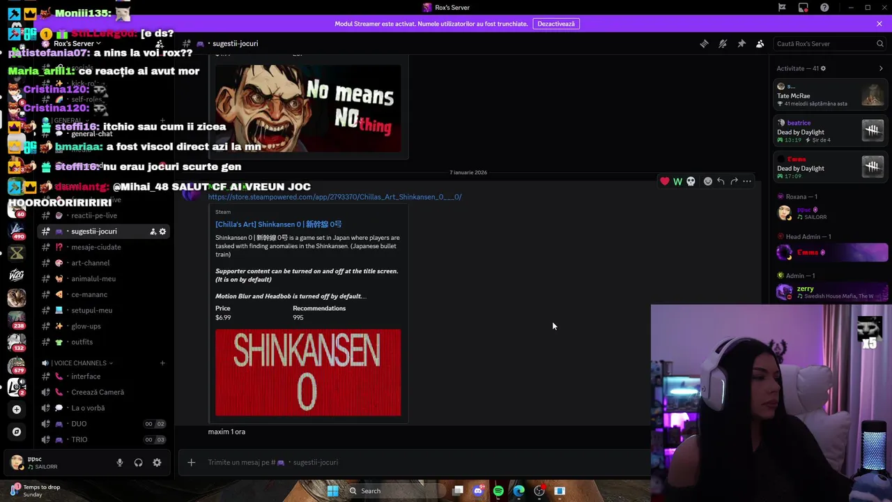Screen dimensions: 892x502
Task: Open edit channel gear on sugestii-jocuri
Action: [163, 231]
